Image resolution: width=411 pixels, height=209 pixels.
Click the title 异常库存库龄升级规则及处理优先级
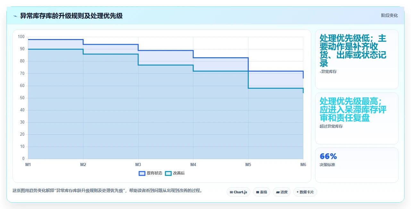pyautogui.click(x=71, y=16)
